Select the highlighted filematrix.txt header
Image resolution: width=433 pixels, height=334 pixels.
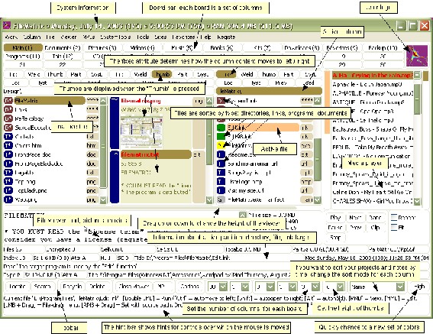click(156, 154)
